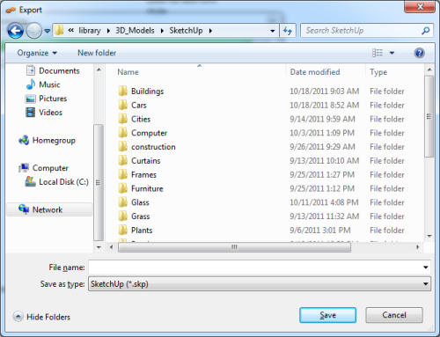The image size is (440, 337).
Task: Click file list vertical scroll up arrow
Action: 429,70
